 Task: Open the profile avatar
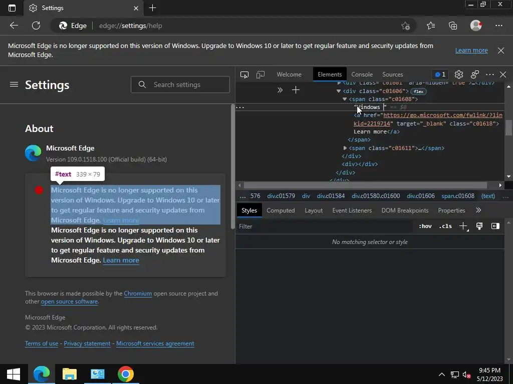coord(476,25)
